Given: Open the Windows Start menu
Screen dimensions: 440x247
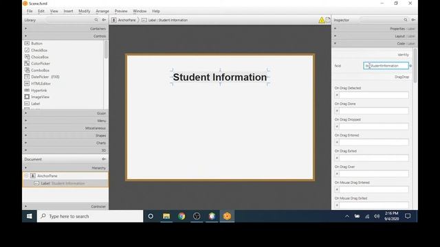Looking at the screenshot, I should pos(29,216).
